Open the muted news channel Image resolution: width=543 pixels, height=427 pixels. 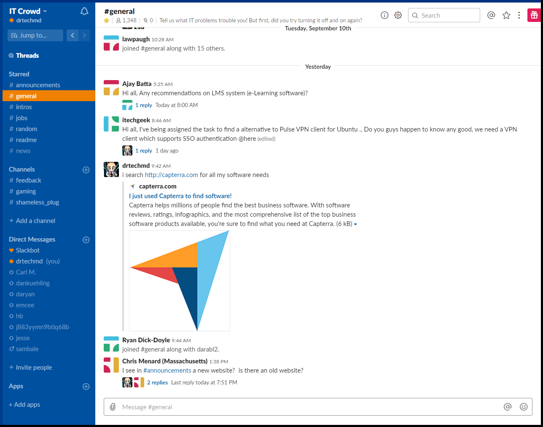[23, 151]
